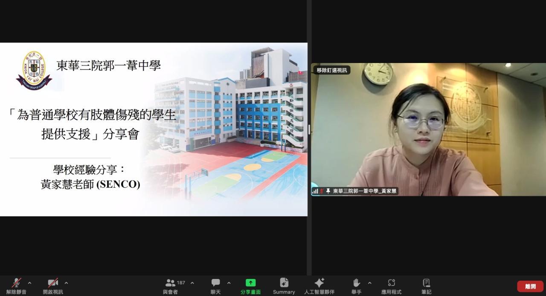Click the title line 「為普通學校有肢體傷殘的學生
The image size is (546, 296).
pyautogui.click(x=92, y=115)
